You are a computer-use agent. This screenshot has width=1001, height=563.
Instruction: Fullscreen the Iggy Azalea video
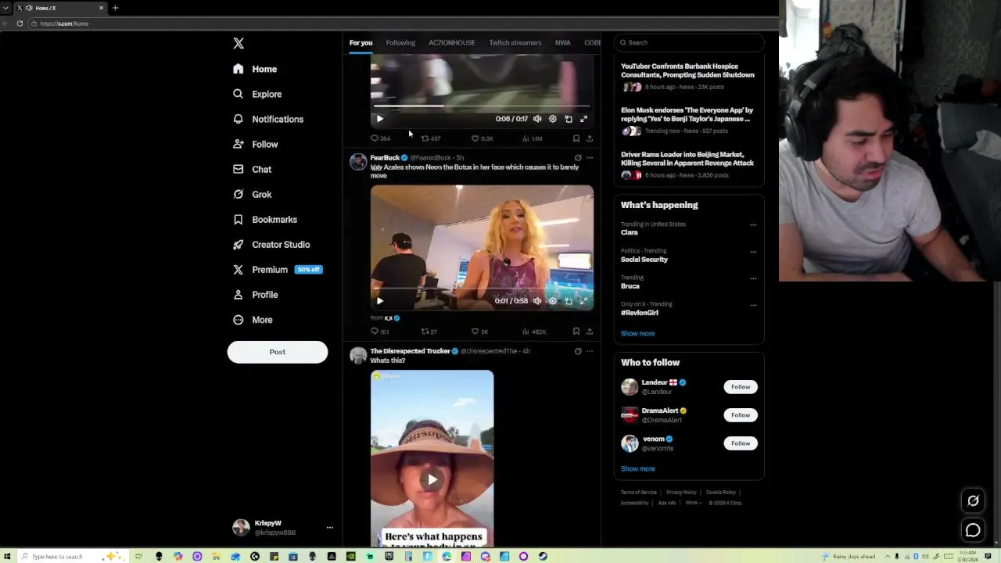point(583,301)
